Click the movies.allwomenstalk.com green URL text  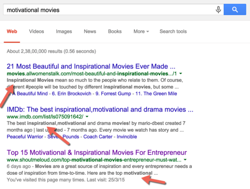click(x=92, y=74)
